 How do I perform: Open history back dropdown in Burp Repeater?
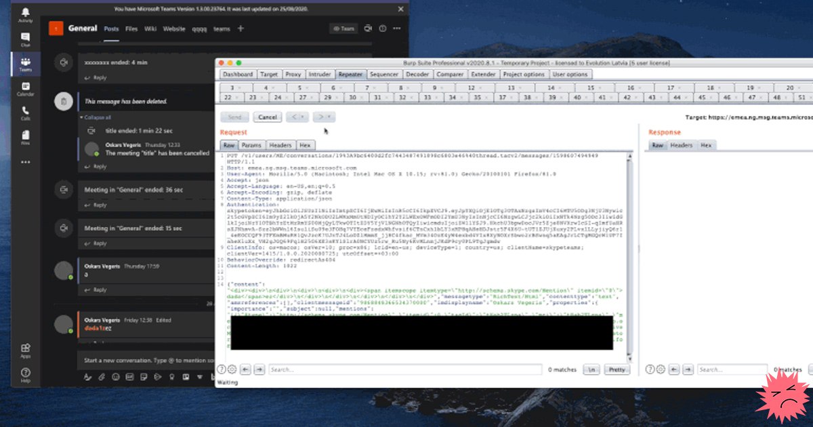click(x=297, y=117)
